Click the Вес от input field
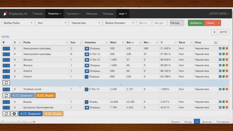 coord(144,23)
